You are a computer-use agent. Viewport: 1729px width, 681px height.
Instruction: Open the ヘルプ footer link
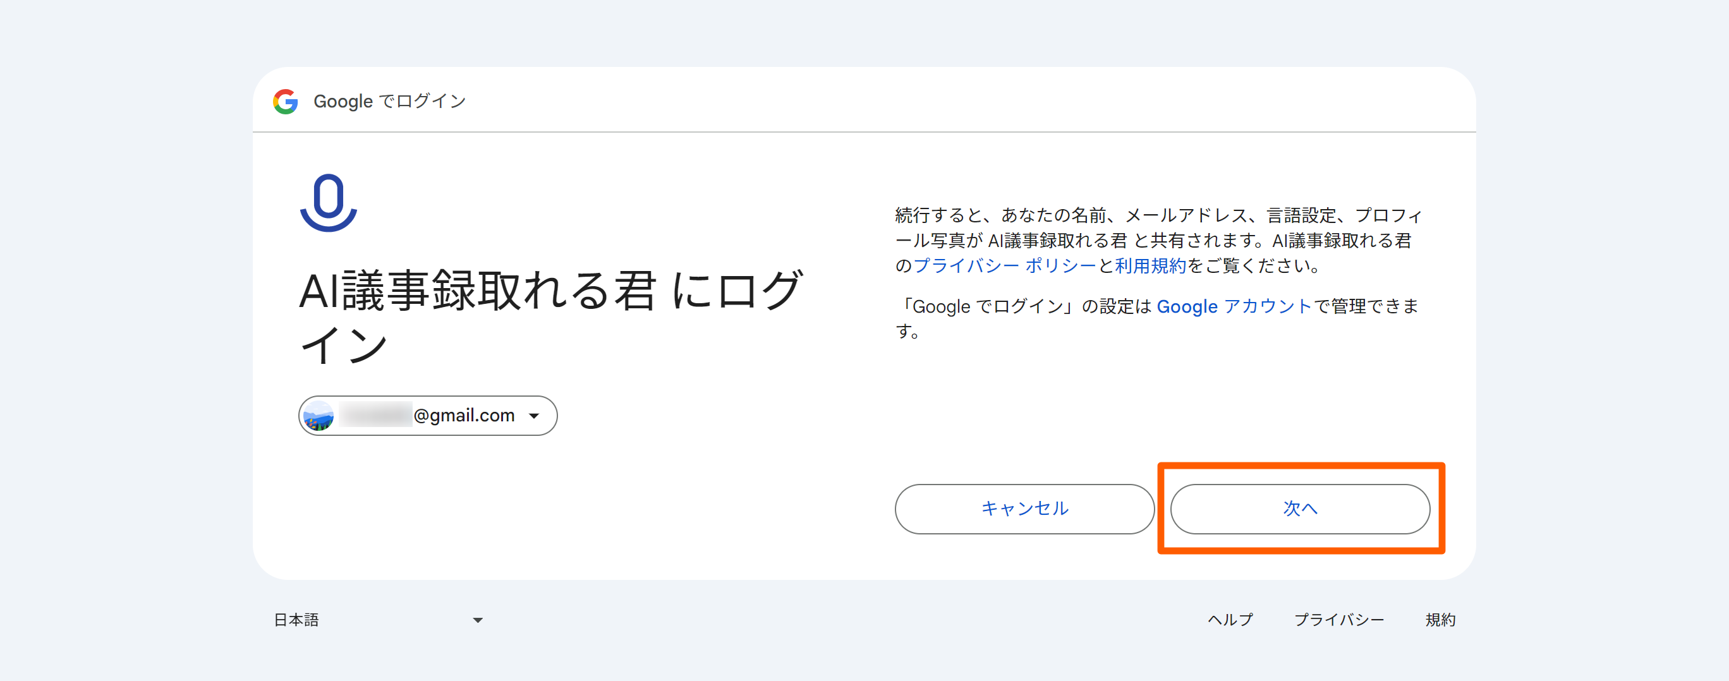pyautogui.click(x=1230, y=620)
